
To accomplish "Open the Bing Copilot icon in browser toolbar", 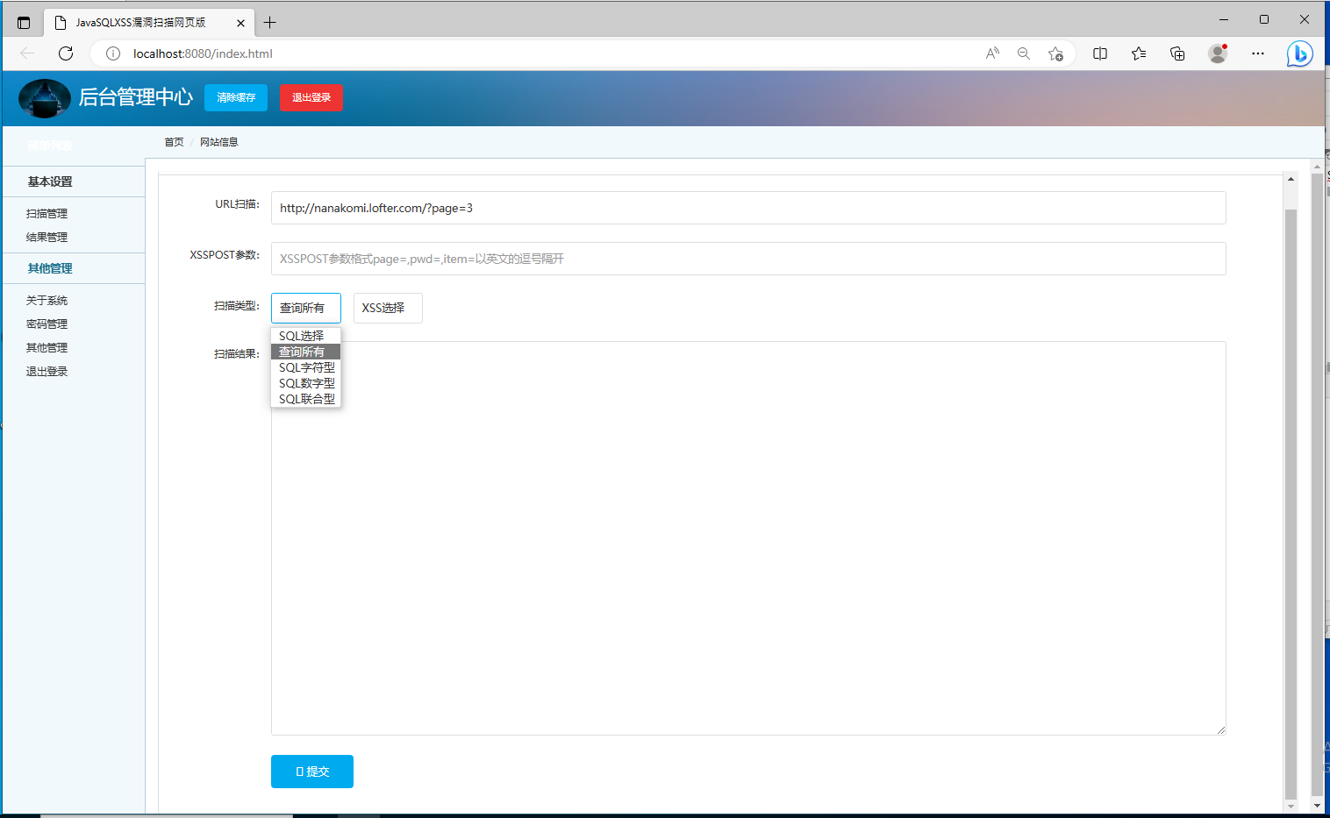I will (x=1299, y=53).
